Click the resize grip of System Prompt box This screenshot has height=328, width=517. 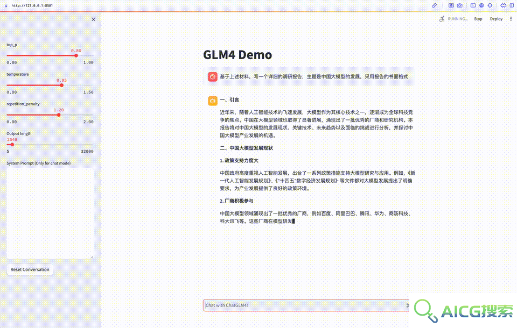[92, 256]
